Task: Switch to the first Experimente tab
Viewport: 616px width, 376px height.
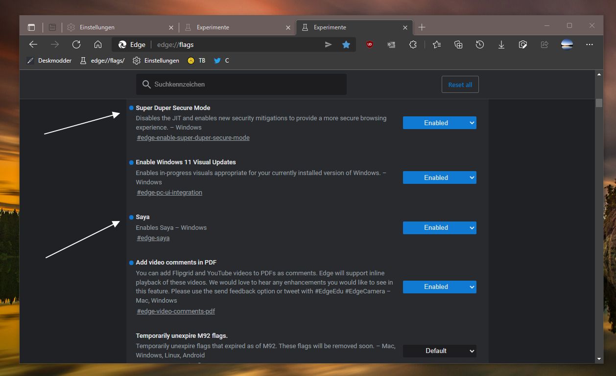Action: (237, 27)
